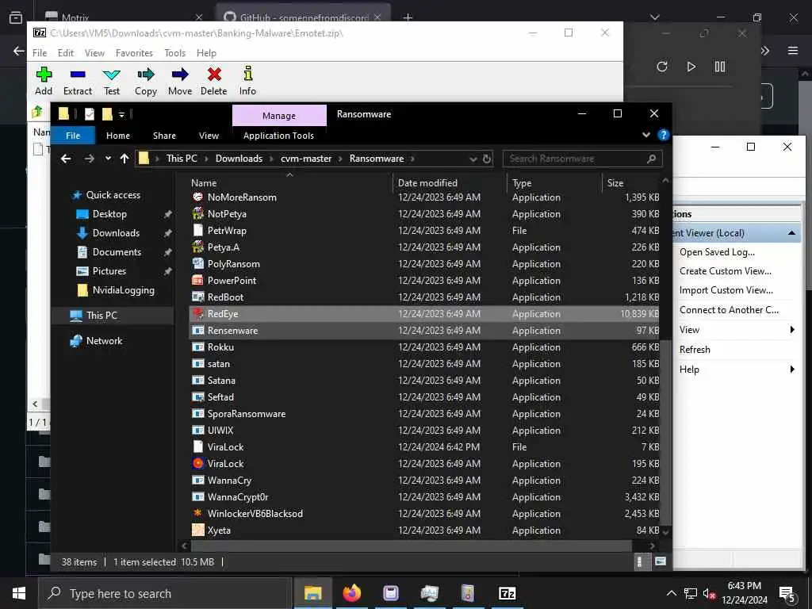Image resolution: width=812 pixels, height=609 pixels.
Task: Sort files by Size column header
Action: point(615,183)
